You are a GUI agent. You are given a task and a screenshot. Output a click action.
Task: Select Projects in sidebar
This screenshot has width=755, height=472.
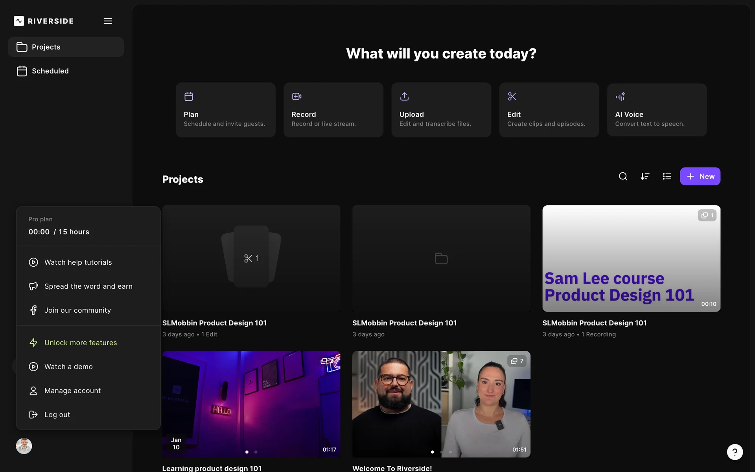46,47
